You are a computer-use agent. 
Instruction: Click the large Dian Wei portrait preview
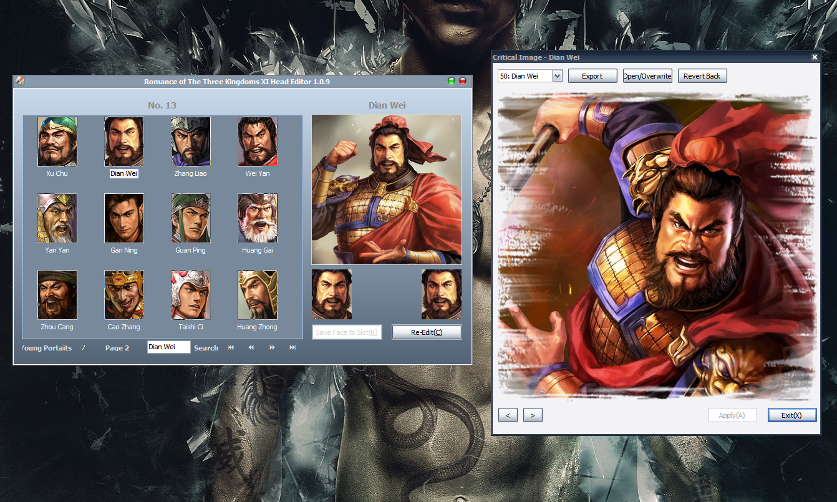coord(387,190)
